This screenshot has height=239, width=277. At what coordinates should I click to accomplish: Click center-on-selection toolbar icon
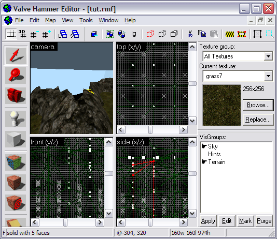click(x=258, y=34)
